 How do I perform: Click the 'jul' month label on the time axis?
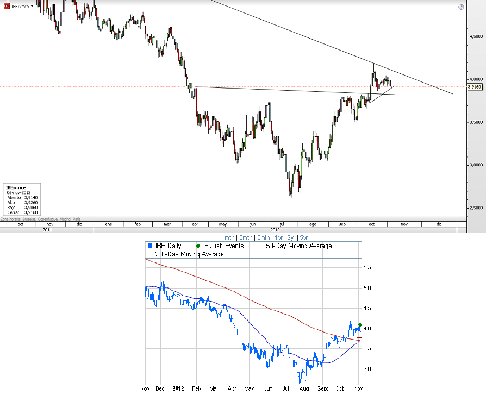pos(282,224)
